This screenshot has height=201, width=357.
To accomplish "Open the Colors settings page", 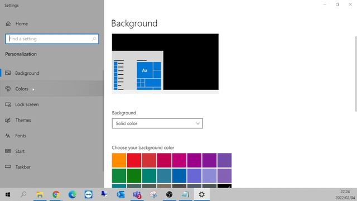I will coord(52,89).
